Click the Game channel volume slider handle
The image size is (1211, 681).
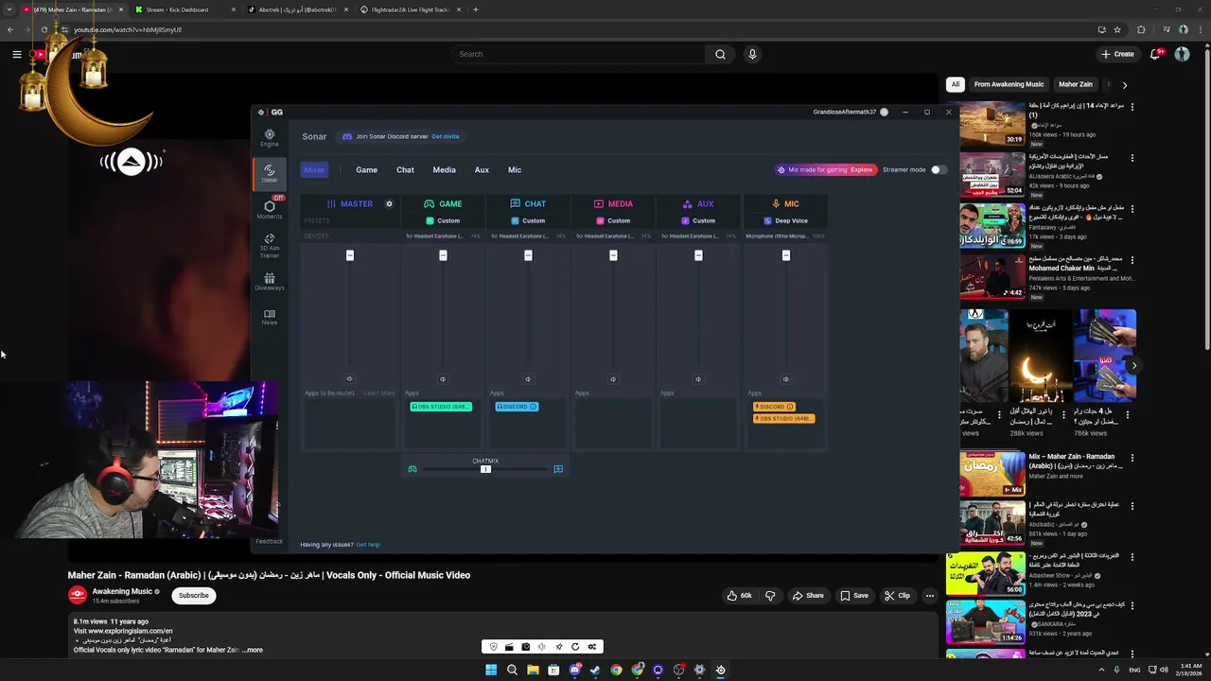tap(443, 255)
